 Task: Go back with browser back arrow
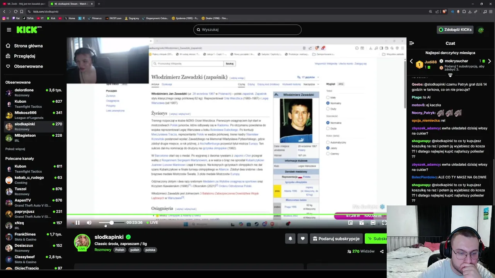click(4, 12)
